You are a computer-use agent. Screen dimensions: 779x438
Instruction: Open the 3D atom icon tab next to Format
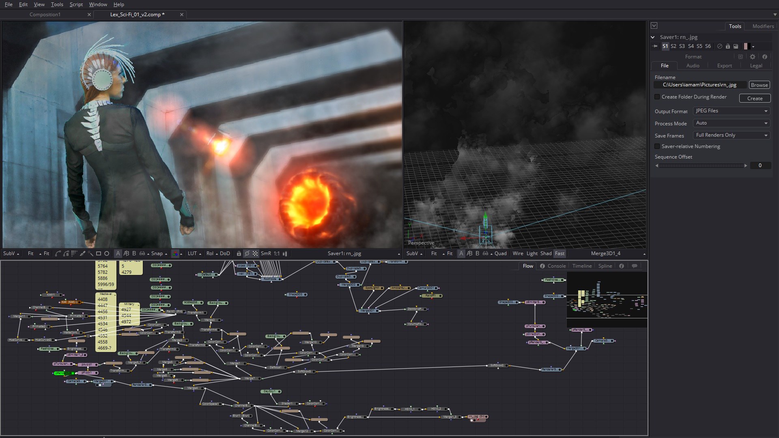click(x=740, y=57)
